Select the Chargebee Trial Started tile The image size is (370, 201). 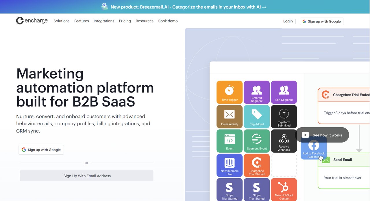[x=257, y=165]
